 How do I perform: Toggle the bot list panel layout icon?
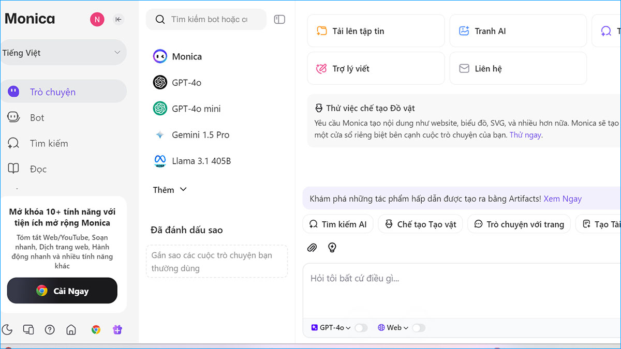click(279, 20)
